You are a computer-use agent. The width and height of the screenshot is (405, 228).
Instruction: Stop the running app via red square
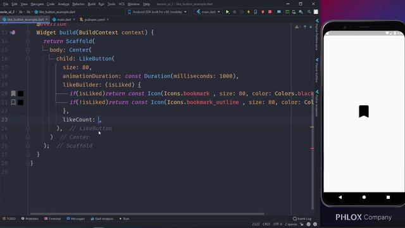270,12
